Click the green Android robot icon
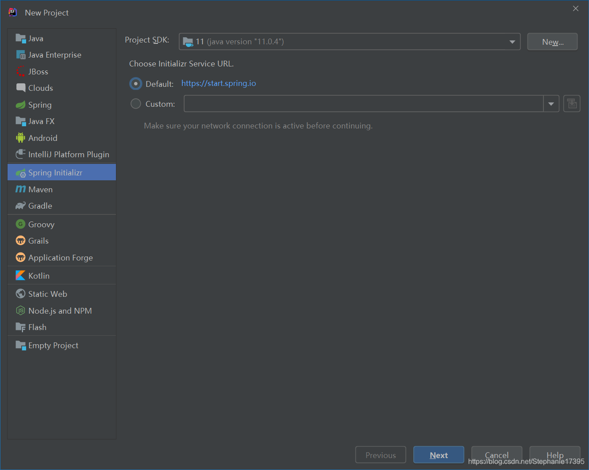589x470 pixels. [21, 138]
